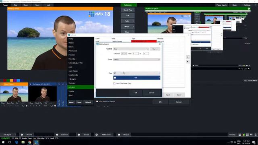
Task: Click Martin Camera input settings gear
Action: 27,106
